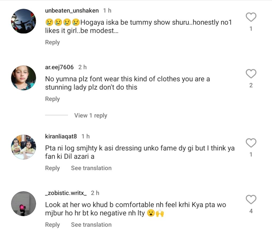Open the unbeaten_unshaken username

click(72, 11)
